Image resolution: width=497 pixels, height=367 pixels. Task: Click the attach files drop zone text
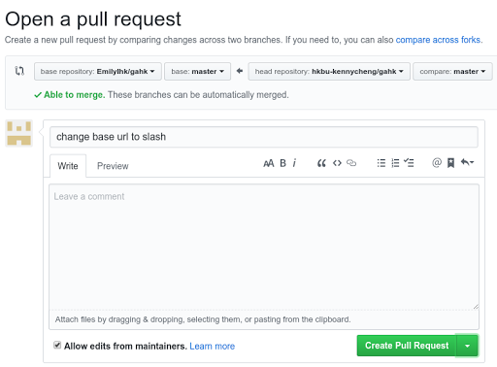pyautogui.click(x=203, y=319)
